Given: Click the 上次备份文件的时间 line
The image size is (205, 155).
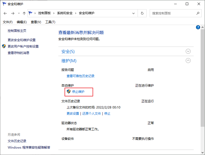Looking at the screenshot, I should 93,107.
